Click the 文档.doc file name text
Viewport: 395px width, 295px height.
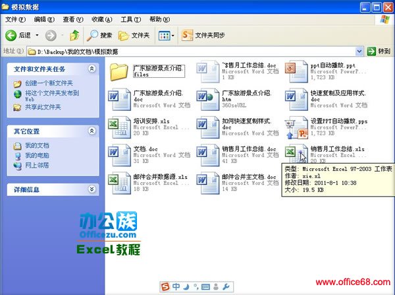pos(145,149)
